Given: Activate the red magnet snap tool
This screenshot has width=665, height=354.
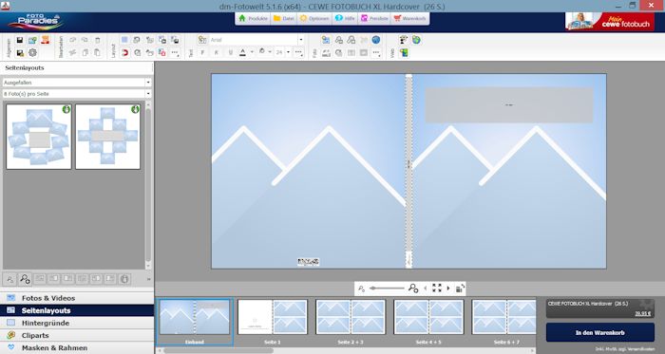Looking at the screenshot, I should click(124, 53).
